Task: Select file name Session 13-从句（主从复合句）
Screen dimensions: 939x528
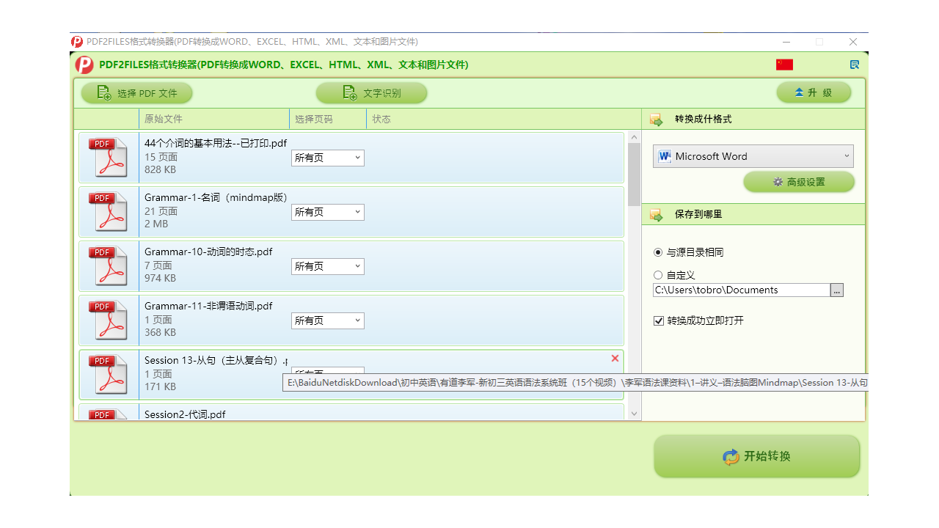Action: click(x=216, y=360)
